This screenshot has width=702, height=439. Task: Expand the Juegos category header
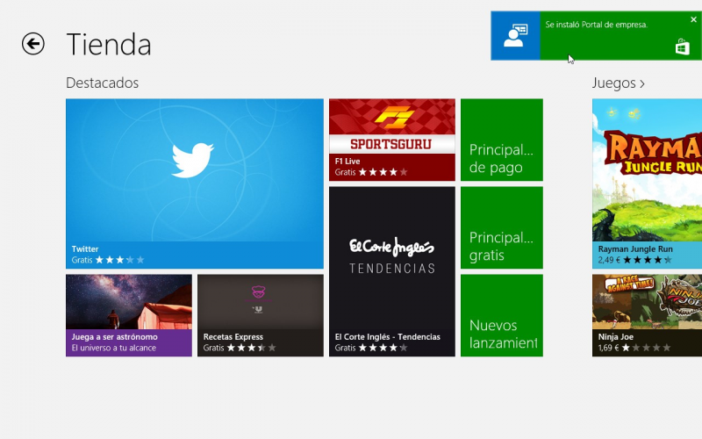coord(619,83)
